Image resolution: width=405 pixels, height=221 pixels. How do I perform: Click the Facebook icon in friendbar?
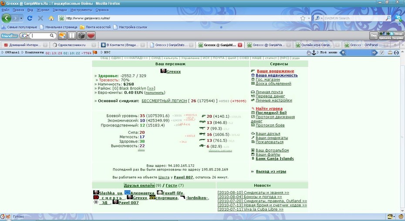coord(385,34)
